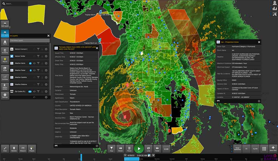Open filter for Zip Codes (FL) layer
The image size is (278, 161).
click(x=38, y=91)
